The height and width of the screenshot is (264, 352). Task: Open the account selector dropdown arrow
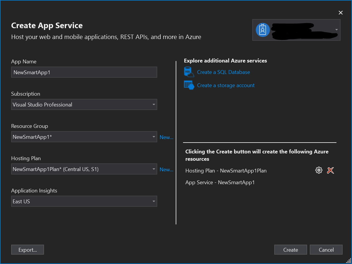pyautogui.click(x=336, y=30)
